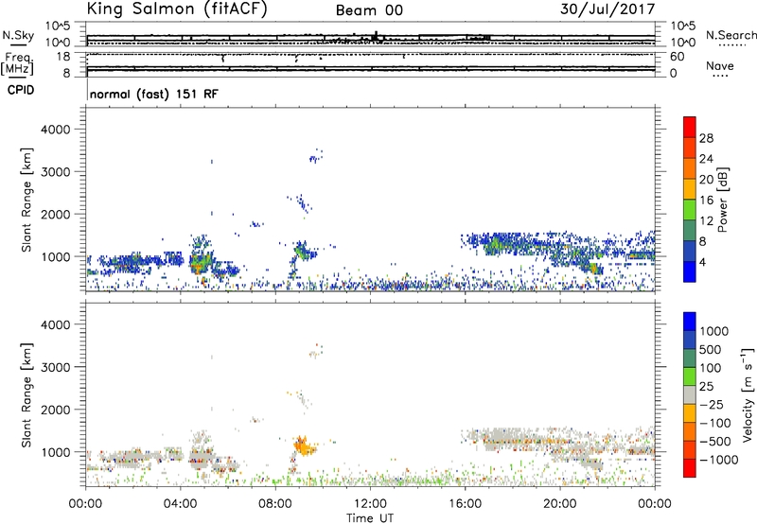This screenshot has height=524, width=757.
Task: Click the "1000" tick on the Velocity color bar
Action: point(714,331)
